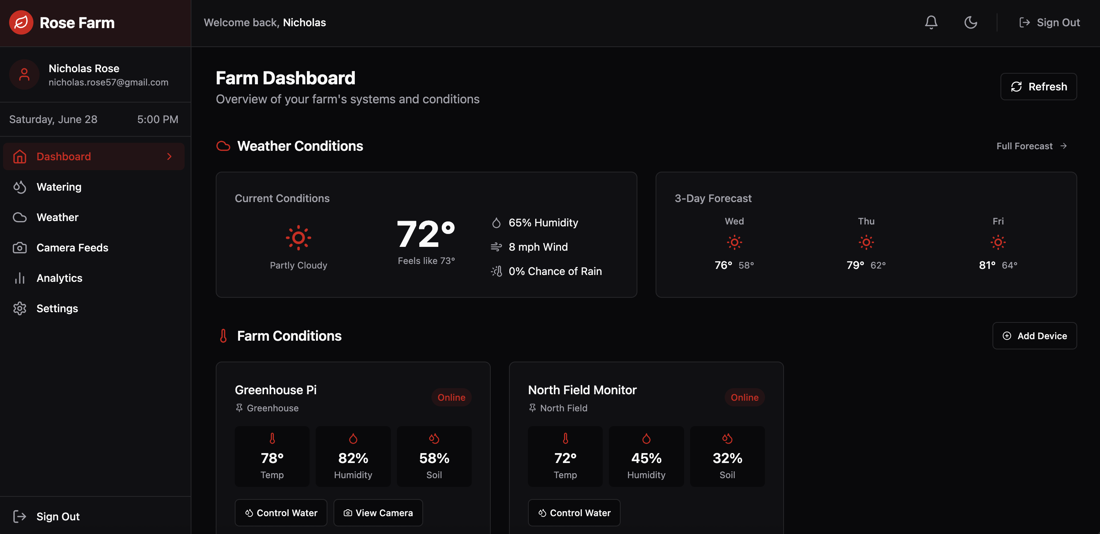This screenshot has height=534, width=1100.
Task: Expand the Dashboard chevron arrow
Action: click(169, 156)
